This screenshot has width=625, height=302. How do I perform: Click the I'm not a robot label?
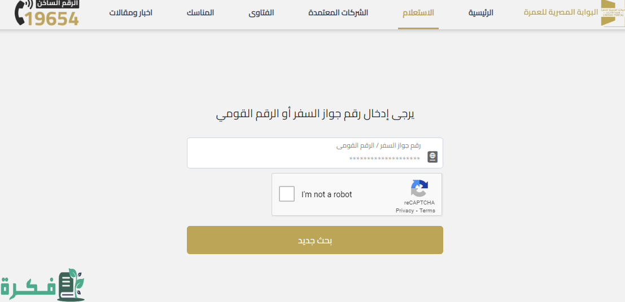[326, 194]
